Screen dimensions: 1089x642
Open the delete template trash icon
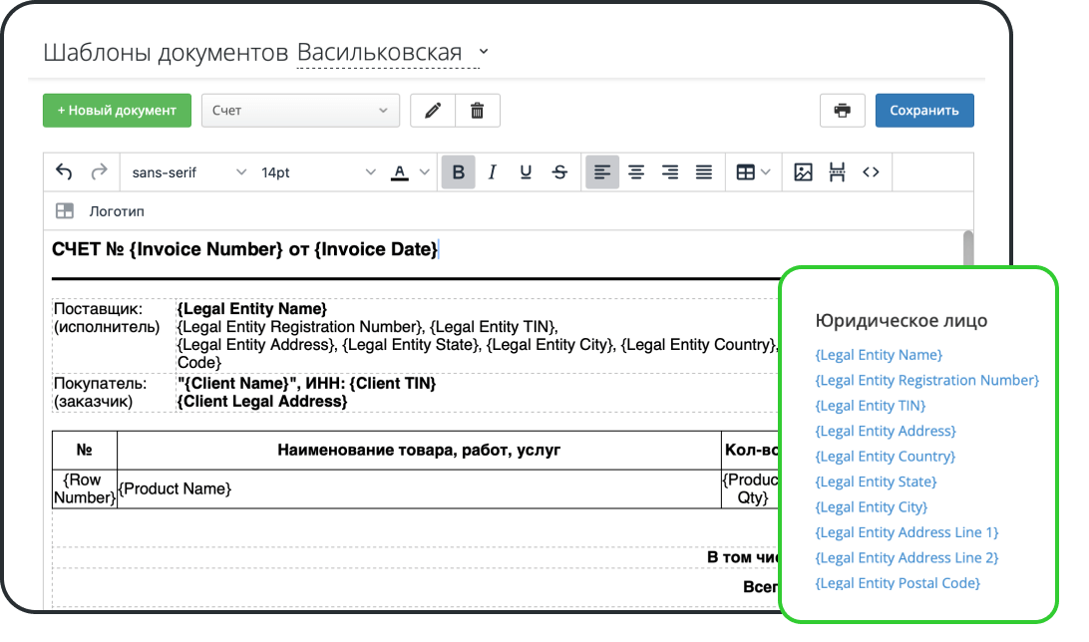pyautogui.click(x=478, y=110)
